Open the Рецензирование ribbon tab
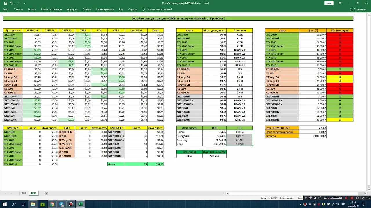This screenshot has width=371, height=208. (105, 9)
